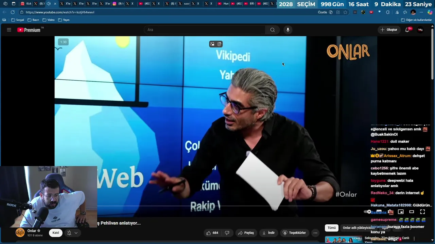435x244 pixels.
Task: Reload the current page
Action: click(13, 12)
